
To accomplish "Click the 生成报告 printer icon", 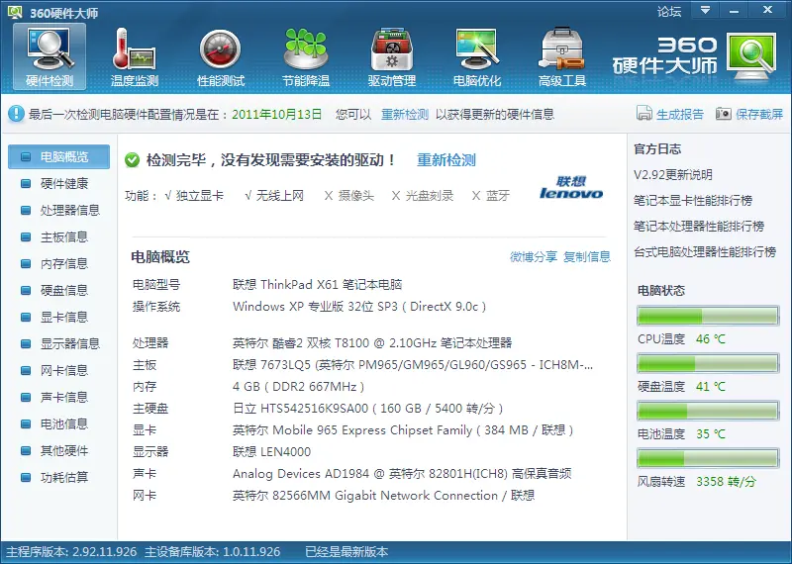I will [x=644, y=113].
